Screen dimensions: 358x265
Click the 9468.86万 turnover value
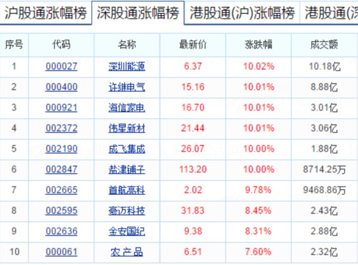point(324,190)
